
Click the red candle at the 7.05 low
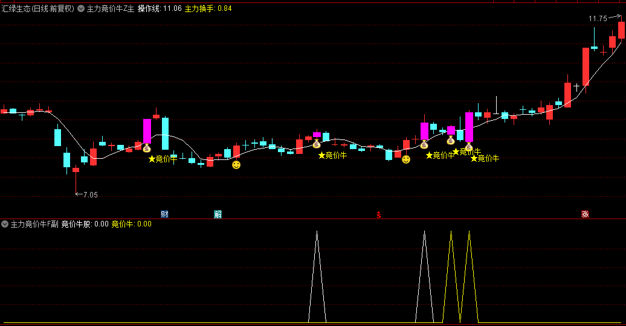point(76,179)
